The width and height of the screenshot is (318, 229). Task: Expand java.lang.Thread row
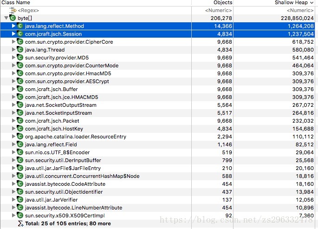[13, 50]
